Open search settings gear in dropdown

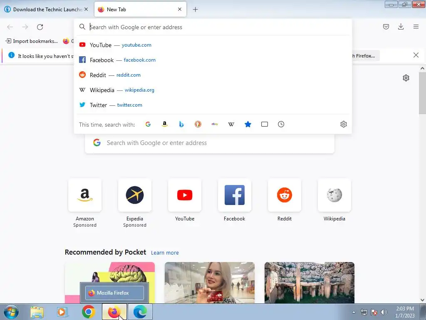click(343, 124)
